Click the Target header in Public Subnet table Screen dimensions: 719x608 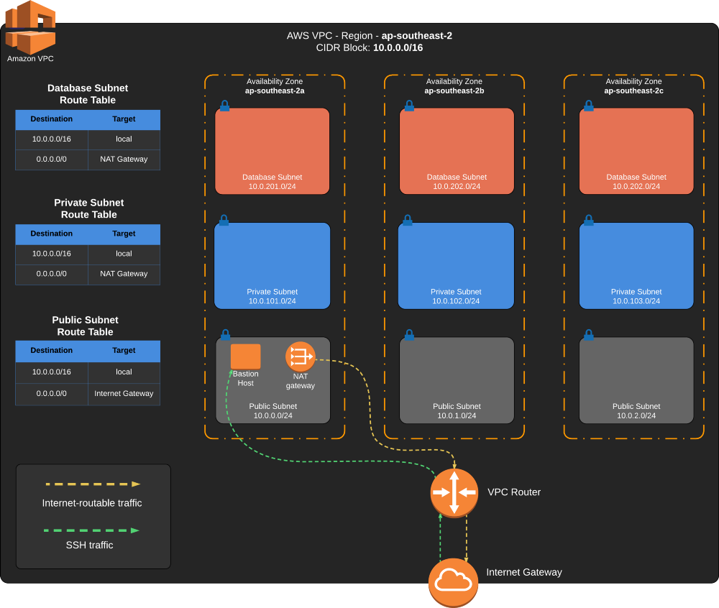pyautogui.click(x=124, y=351)
